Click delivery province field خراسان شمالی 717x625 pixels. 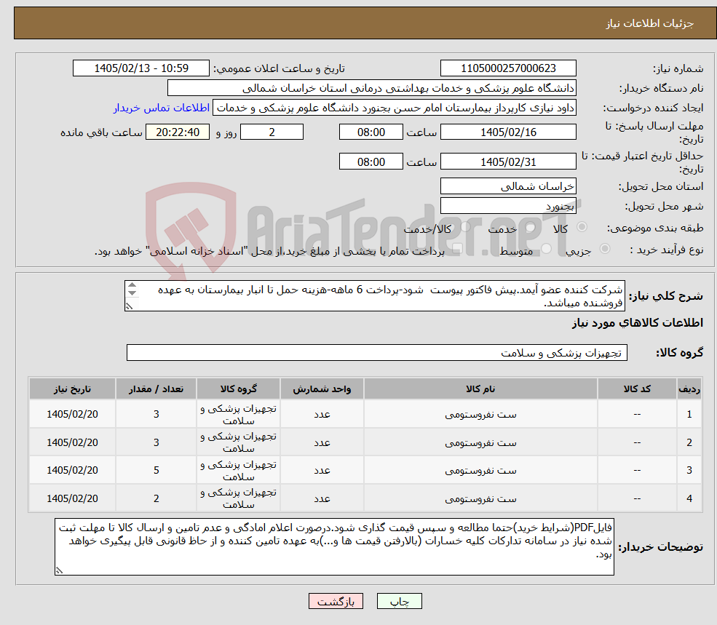coord(508,186)
